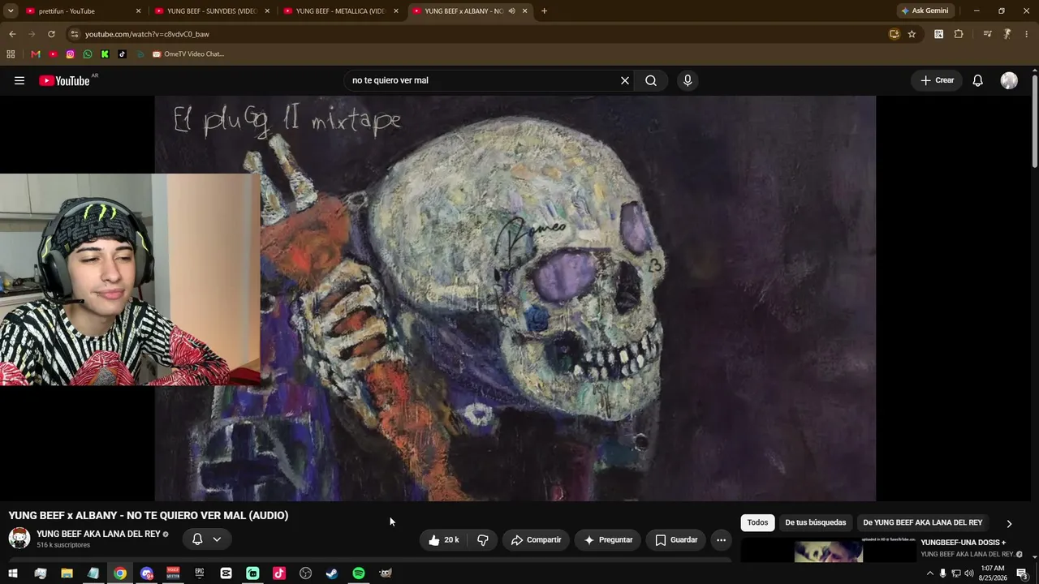Open the Gmail bookmark
Image resolution: width=1039 pixels, height=584 pixels.
coord(36,54)
